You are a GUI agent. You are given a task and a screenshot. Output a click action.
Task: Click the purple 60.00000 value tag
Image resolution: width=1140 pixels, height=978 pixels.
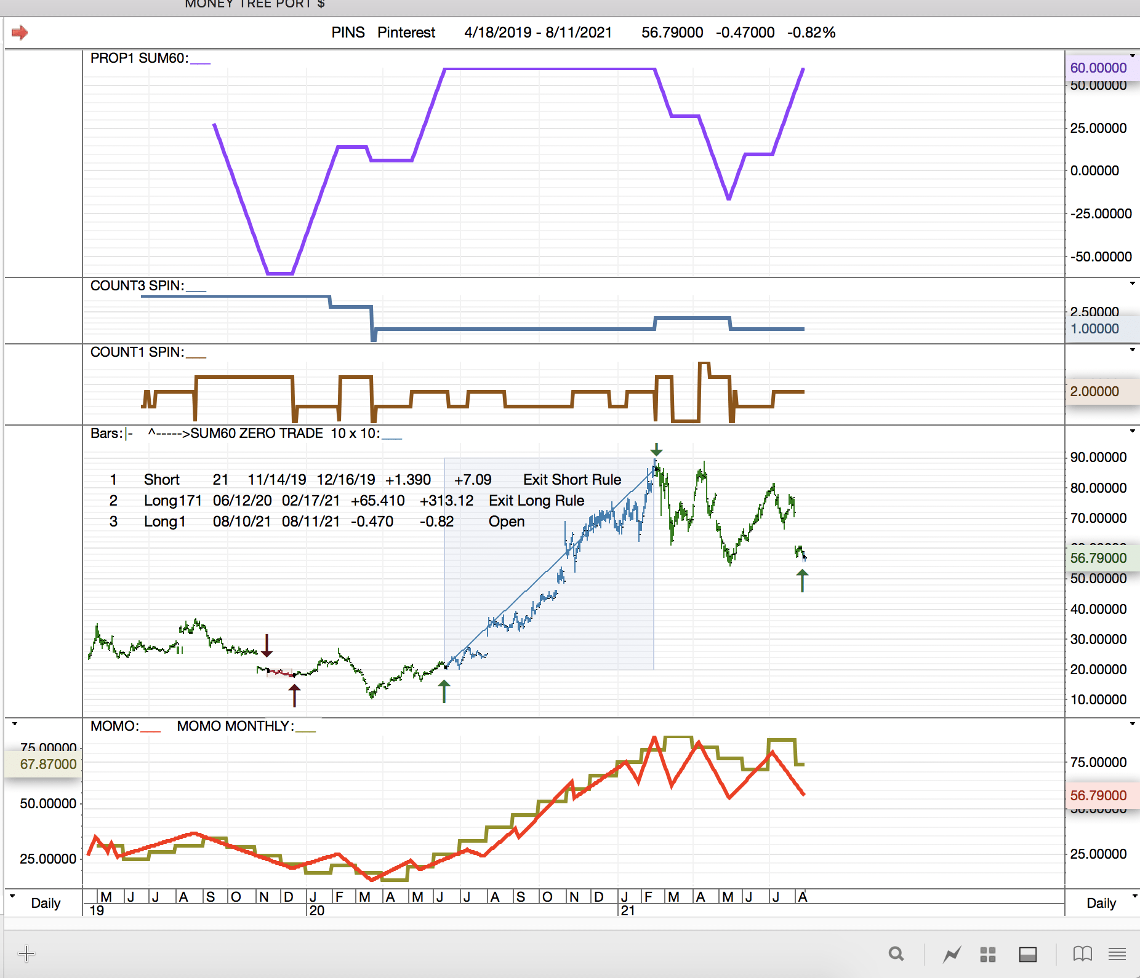pyautogui.click(x=1098, y=68)
